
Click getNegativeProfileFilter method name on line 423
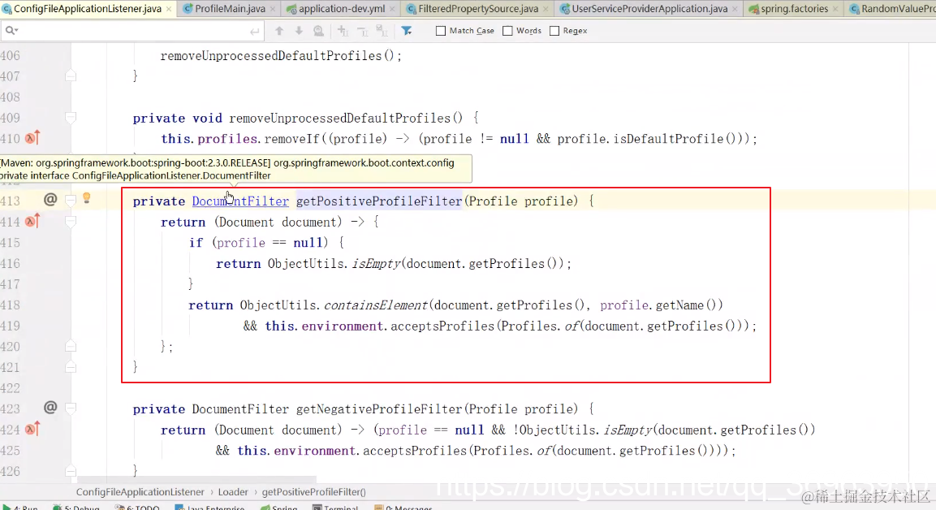coord(379,409)
